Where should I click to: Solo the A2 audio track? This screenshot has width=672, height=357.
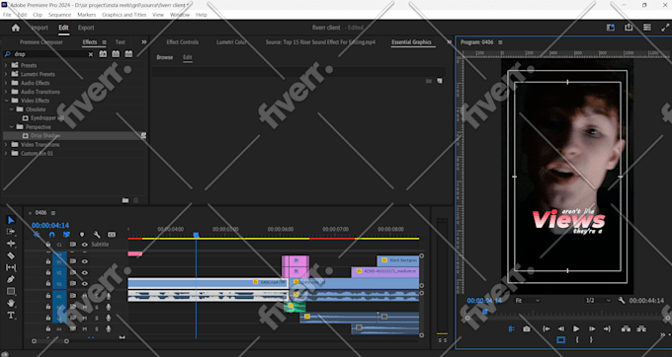pos(97,307)
